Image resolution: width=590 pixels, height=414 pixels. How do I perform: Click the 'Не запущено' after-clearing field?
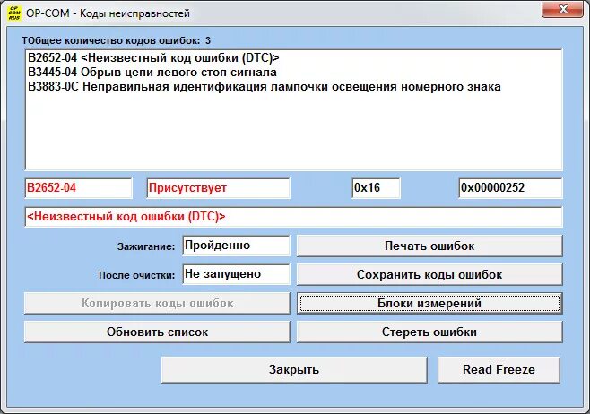click(236, 274)
